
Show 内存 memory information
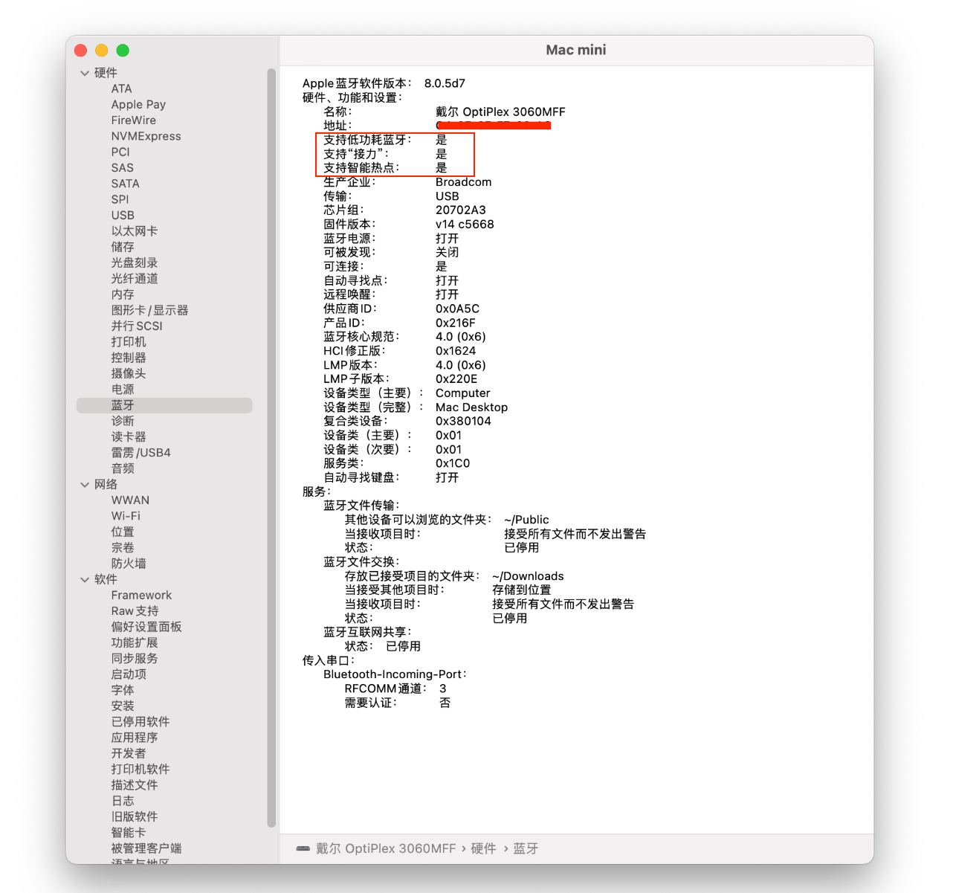(123, 294)
